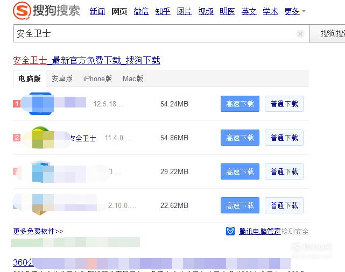Click the rank 1 badge
Viewport: 345px width, 272px height.
(17, 104)
